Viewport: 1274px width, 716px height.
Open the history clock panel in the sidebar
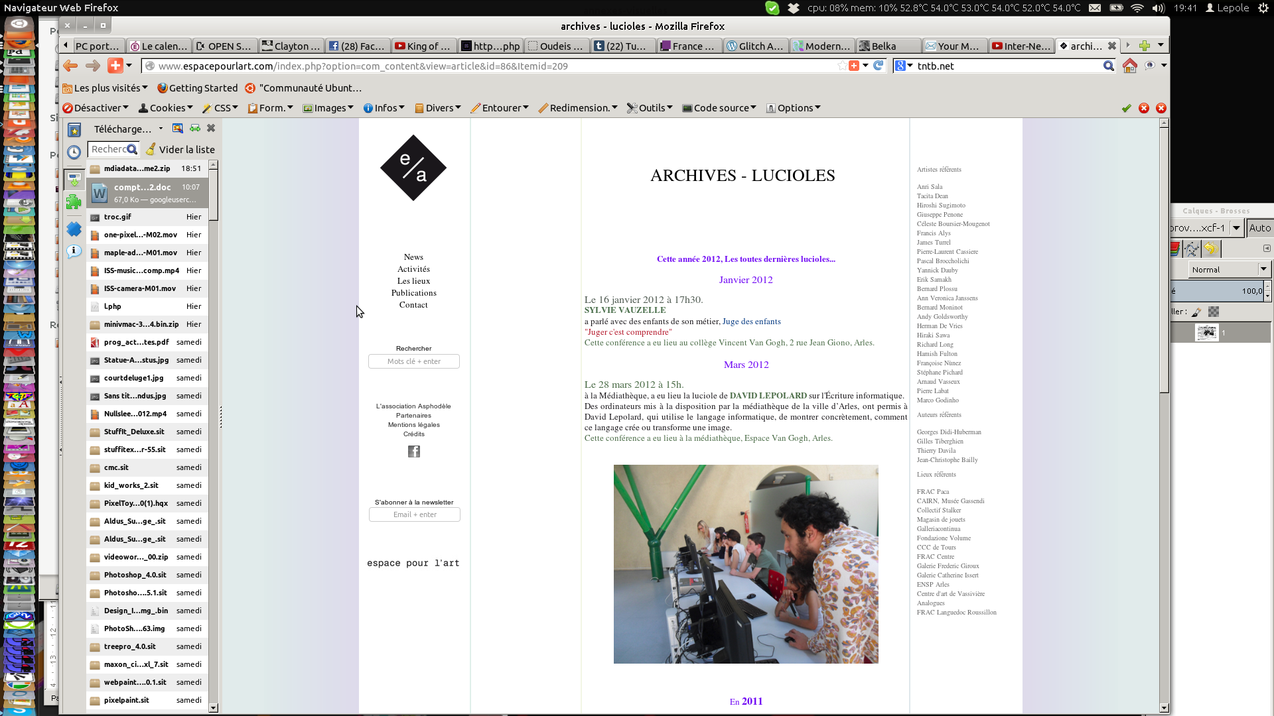coord(74,152)
